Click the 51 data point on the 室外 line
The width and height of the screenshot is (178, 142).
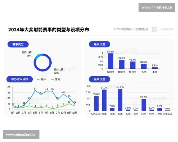coord(35,90)
